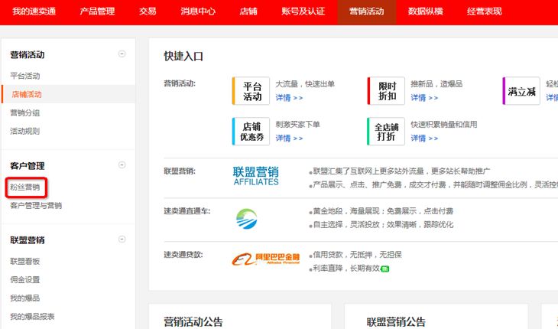
Task: Go to 店铺活动 in sidebar
Action: (x=27, y=94)
